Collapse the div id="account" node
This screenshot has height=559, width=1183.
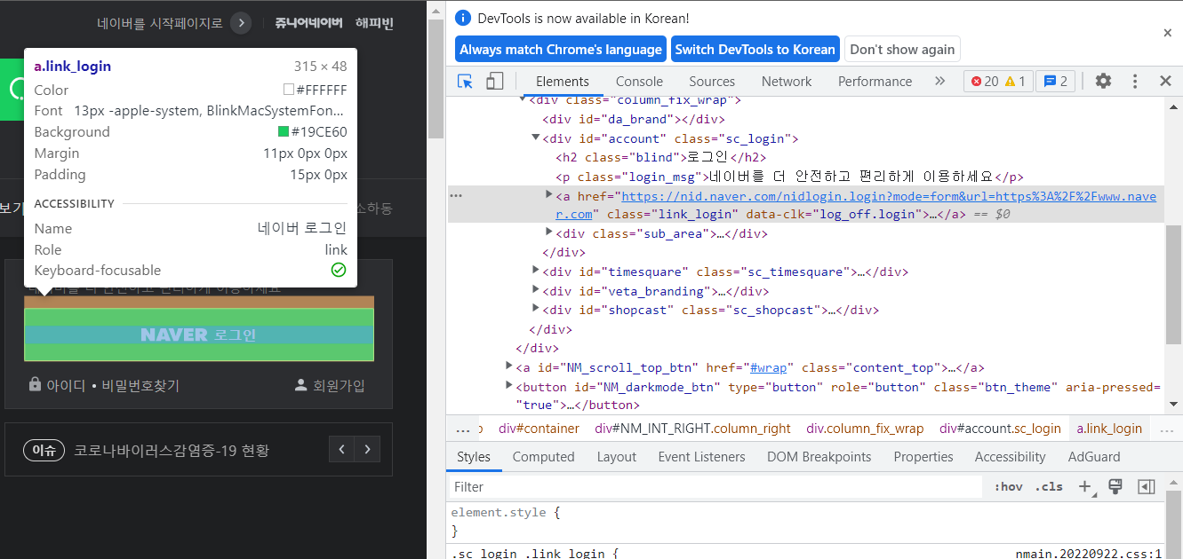tap(536, 138)
